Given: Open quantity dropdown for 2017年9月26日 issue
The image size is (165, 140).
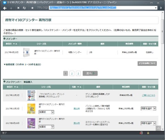Looking at the screenshot, I should (x=148, y=123).
